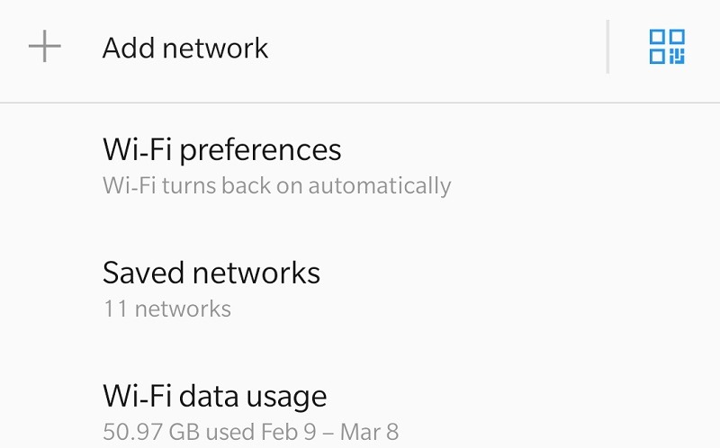Click the Add network label

185,48
